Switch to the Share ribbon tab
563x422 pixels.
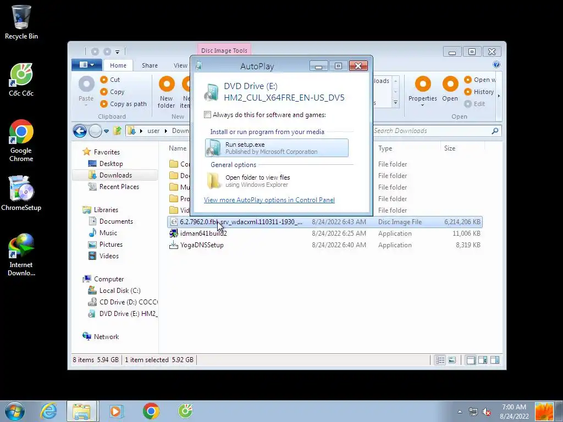click(x=150, y=65)
